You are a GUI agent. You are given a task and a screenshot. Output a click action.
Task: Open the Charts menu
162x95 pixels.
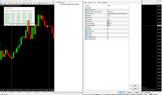16,1
